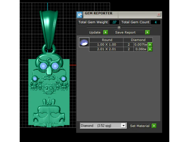Click the 0.06tw weight cell
The width and height of the screenshot is (189, 142).
coord(141,49)
